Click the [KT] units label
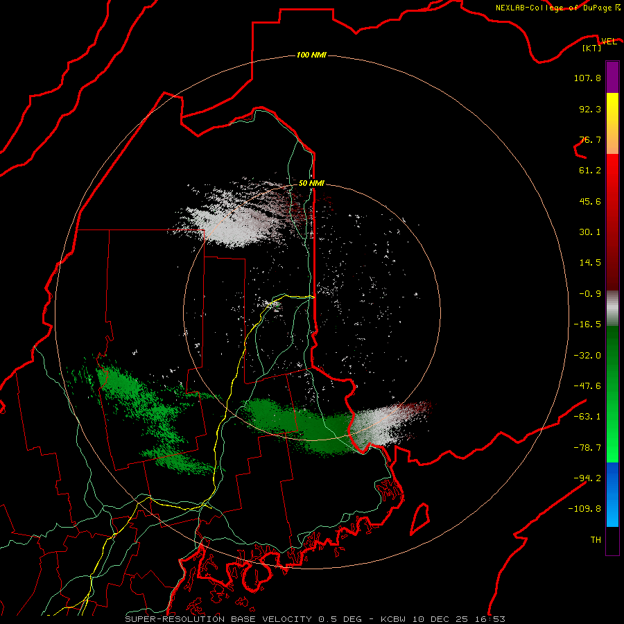 pos(592,48)
